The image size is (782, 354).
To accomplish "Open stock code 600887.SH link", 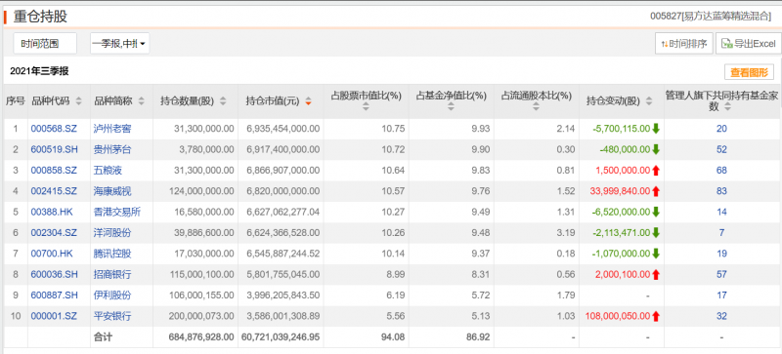I will (x=54, y=295).
